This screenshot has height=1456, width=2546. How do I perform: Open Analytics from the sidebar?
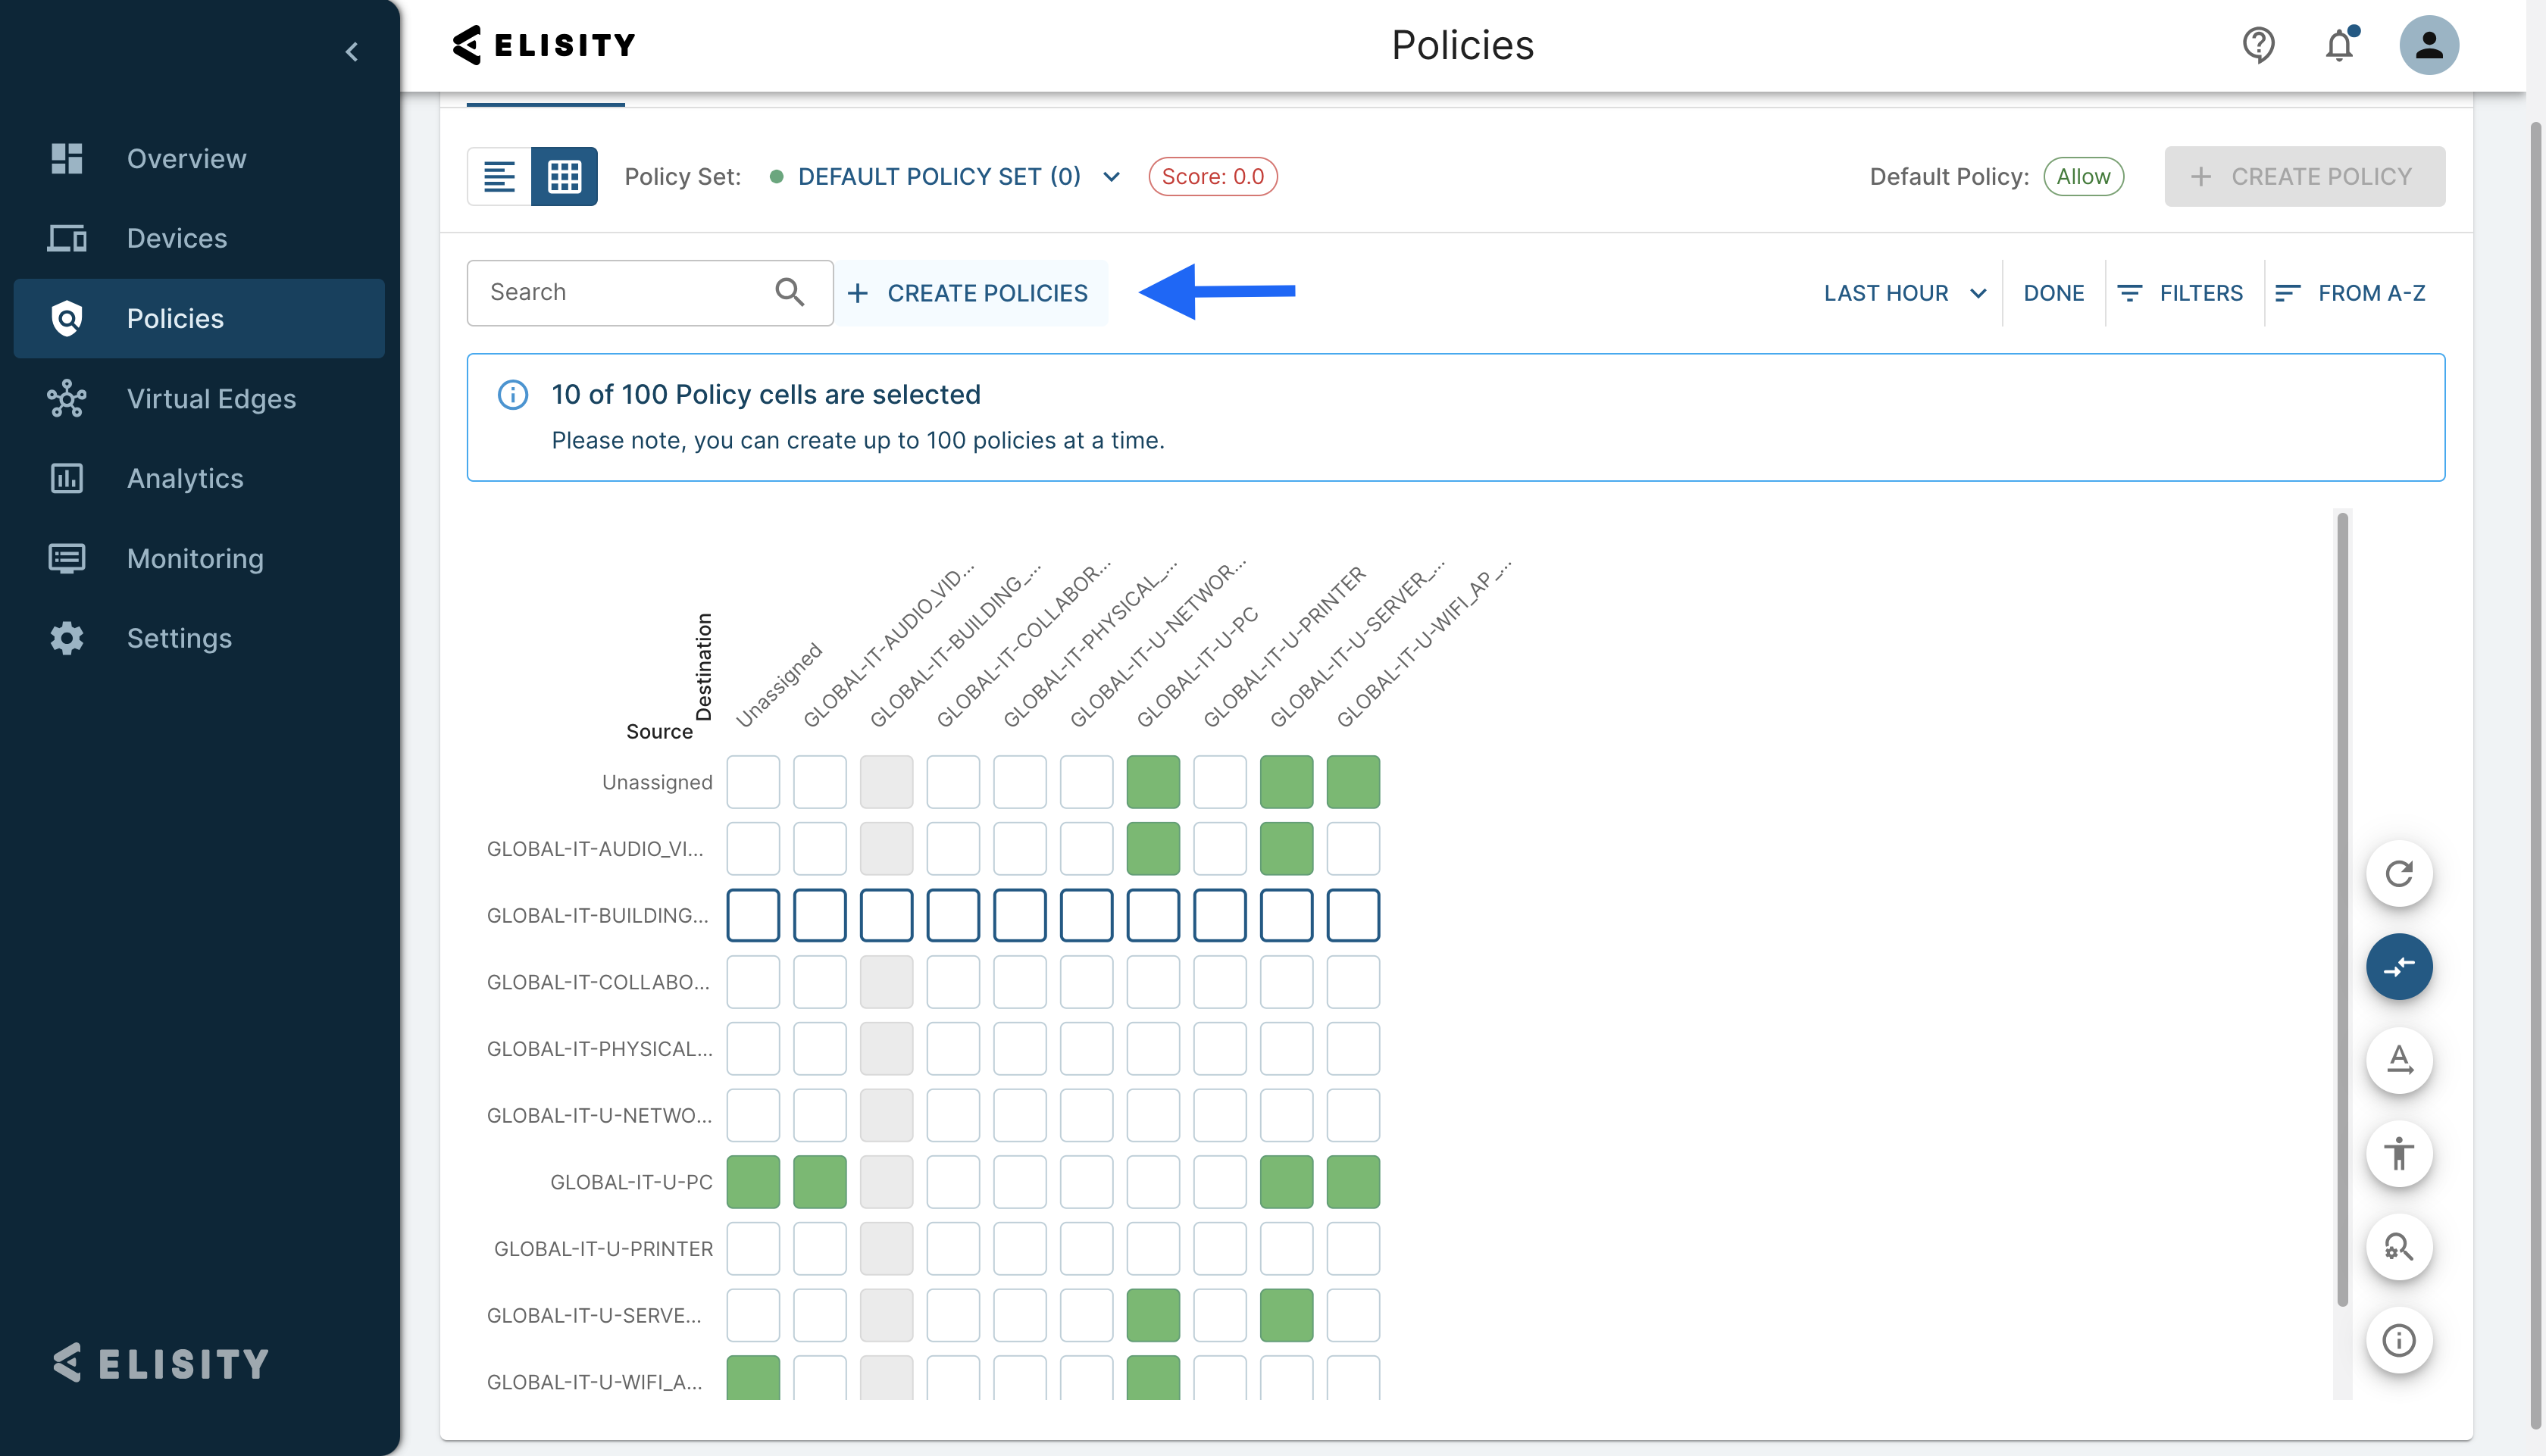pos(199,478)
